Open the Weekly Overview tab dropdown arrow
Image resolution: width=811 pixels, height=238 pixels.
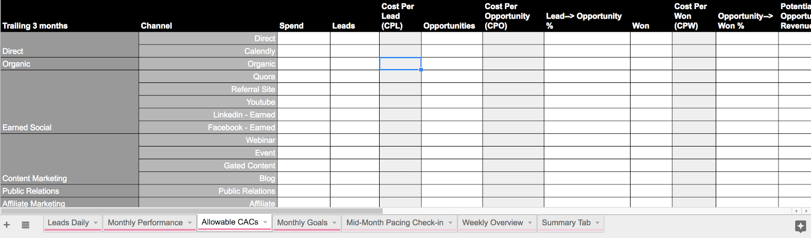point(530,223)
